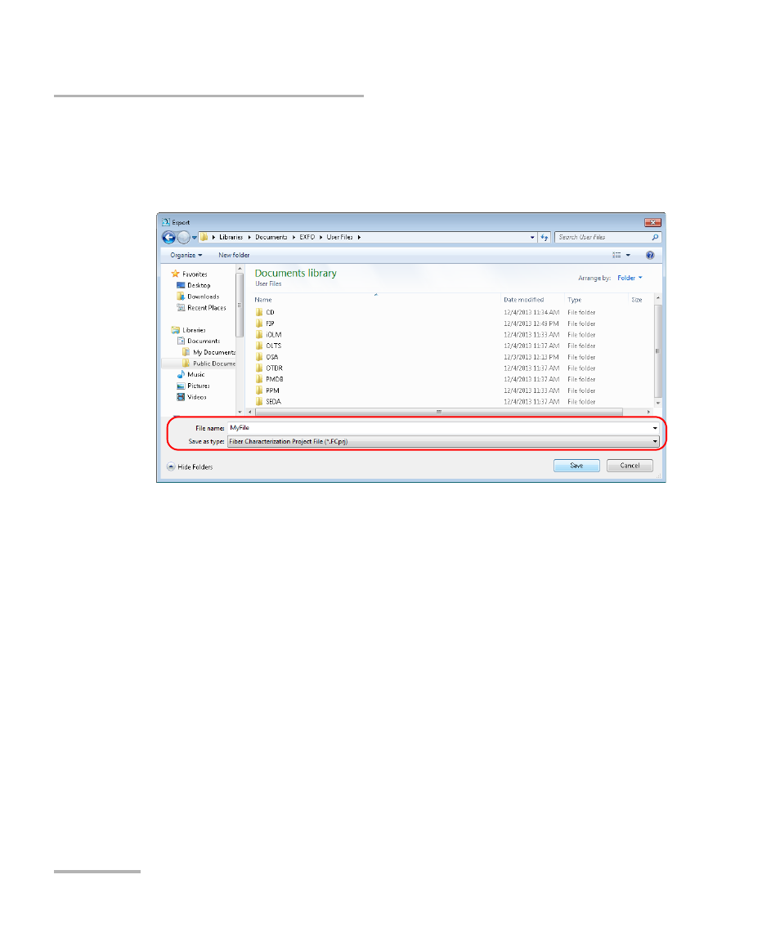Click New folder in the toolbar
The width and height of the screenshot is (780, 946).
click(234, 255)
